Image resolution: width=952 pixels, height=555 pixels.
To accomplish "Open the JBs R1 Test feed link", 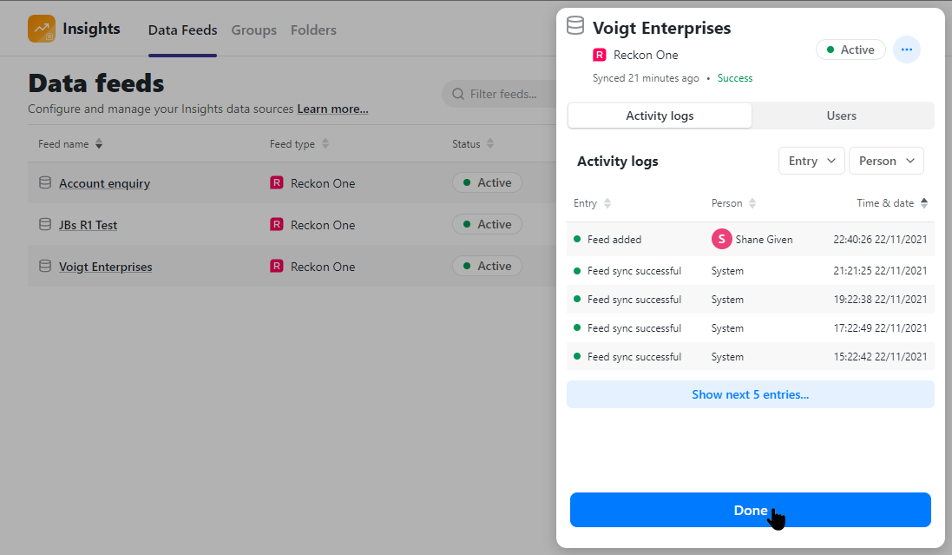I will (88, 225).
